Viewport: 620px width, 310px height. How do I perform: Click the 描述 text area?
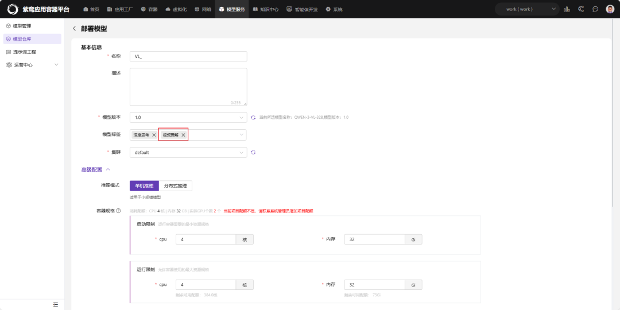[188, 87]
